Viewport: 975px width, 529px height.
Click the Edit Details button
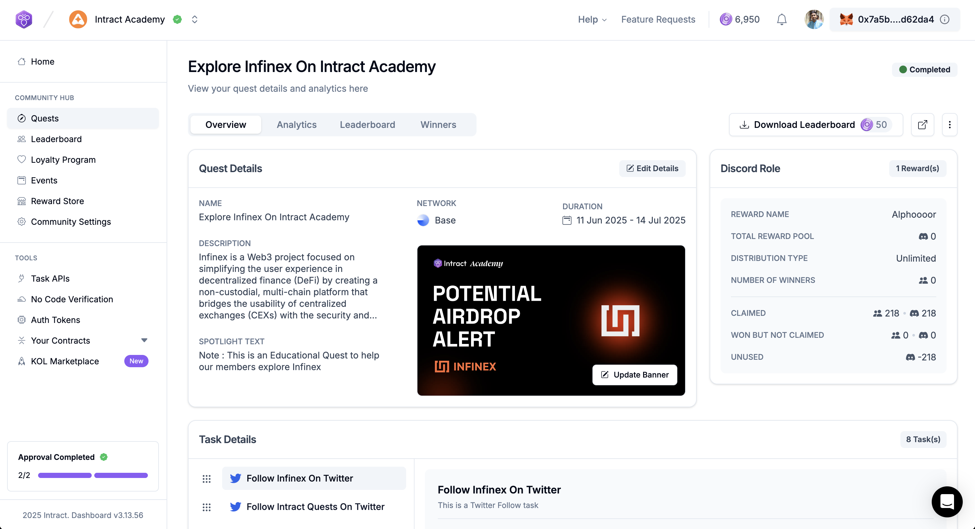pos(652,169)
